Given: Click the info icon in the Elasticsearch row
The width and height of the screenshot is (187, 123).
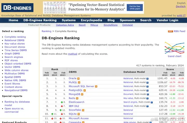Looking at the screenshot, I should point(152,102).
